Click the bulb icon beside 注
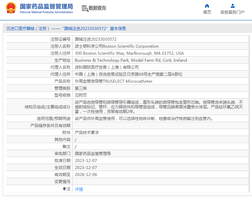The image size is (252, 198). click(64, 189)
